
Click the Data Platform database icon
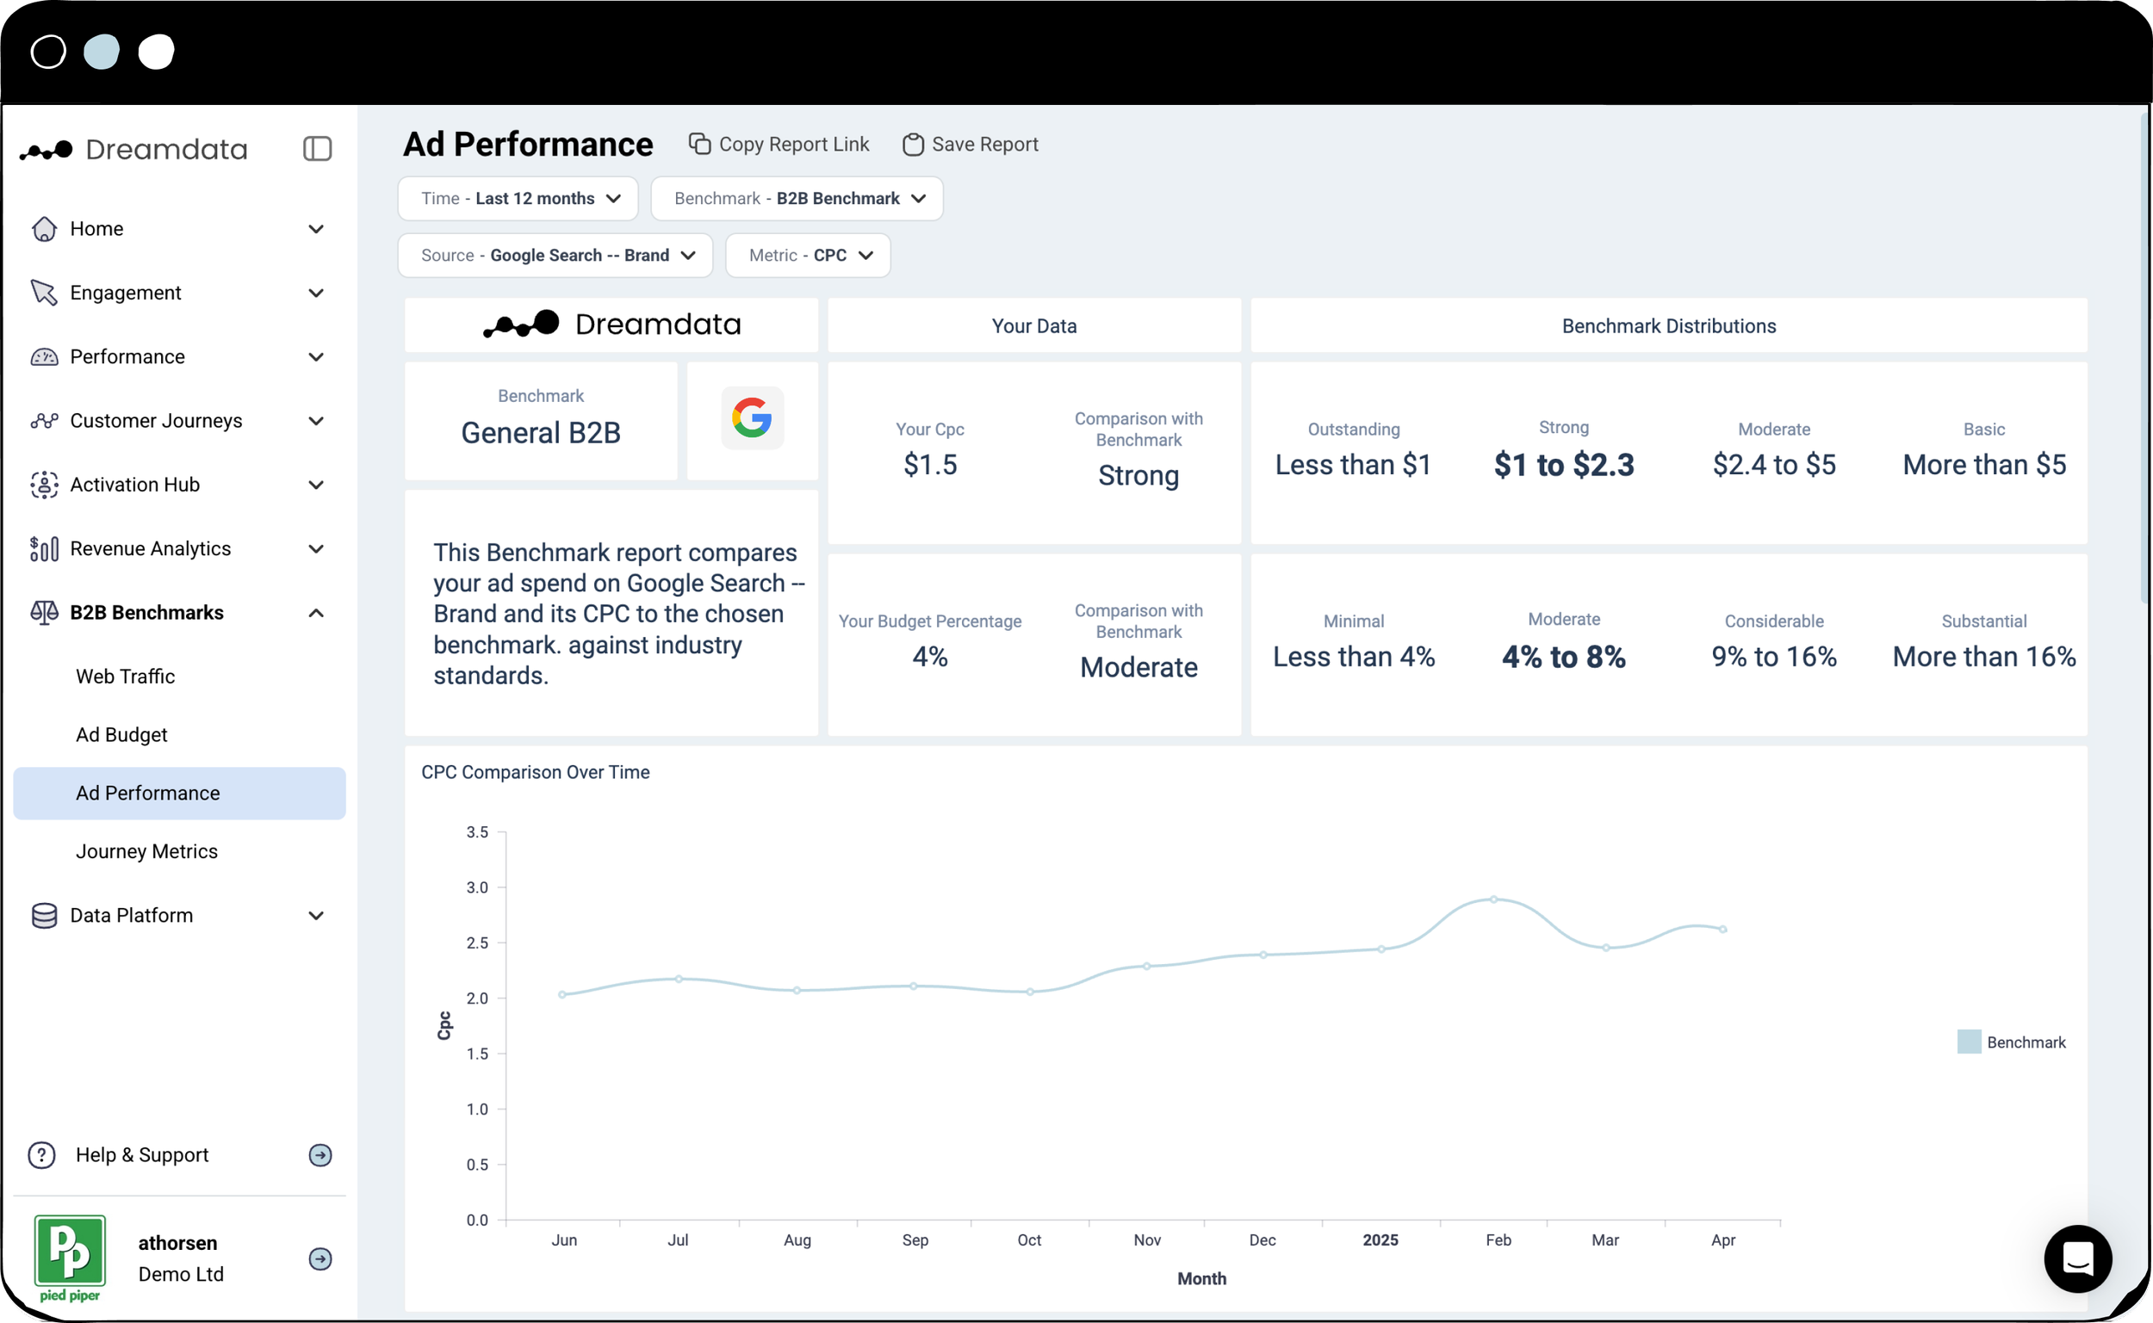(44, 915)
